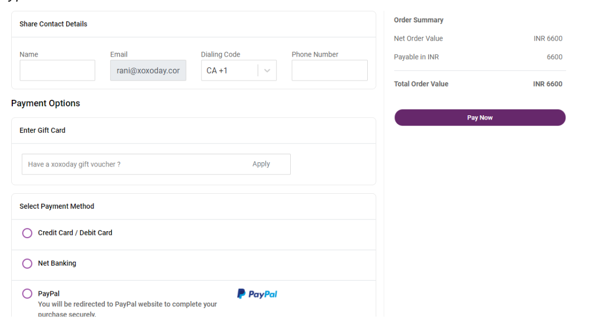The width and height of the screenshot is (596, 324).
Task: Click the PayPal logo icon
Action: click(x=257, y=294)
